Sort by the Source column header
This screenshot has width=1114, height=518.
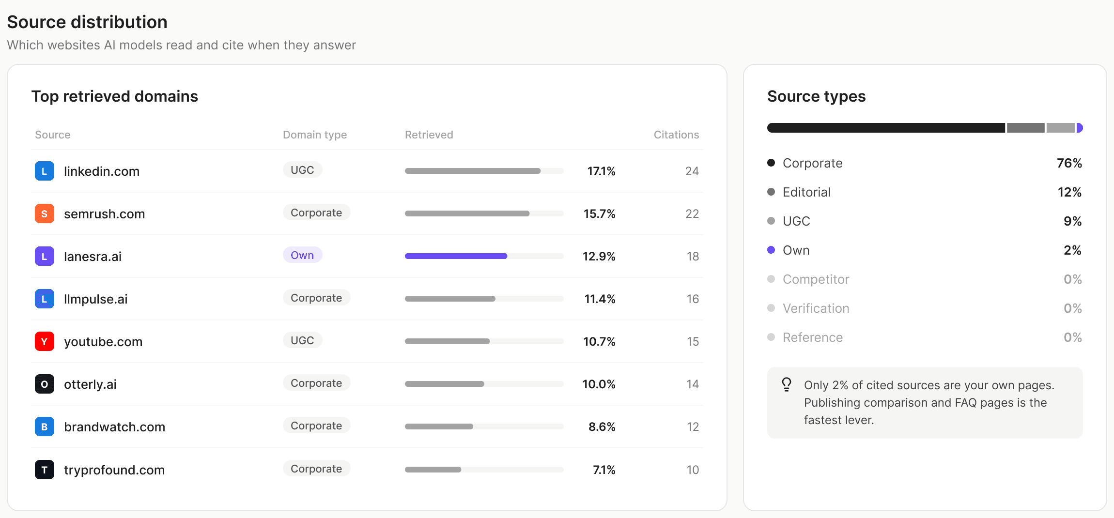click(x=53, y=135)
